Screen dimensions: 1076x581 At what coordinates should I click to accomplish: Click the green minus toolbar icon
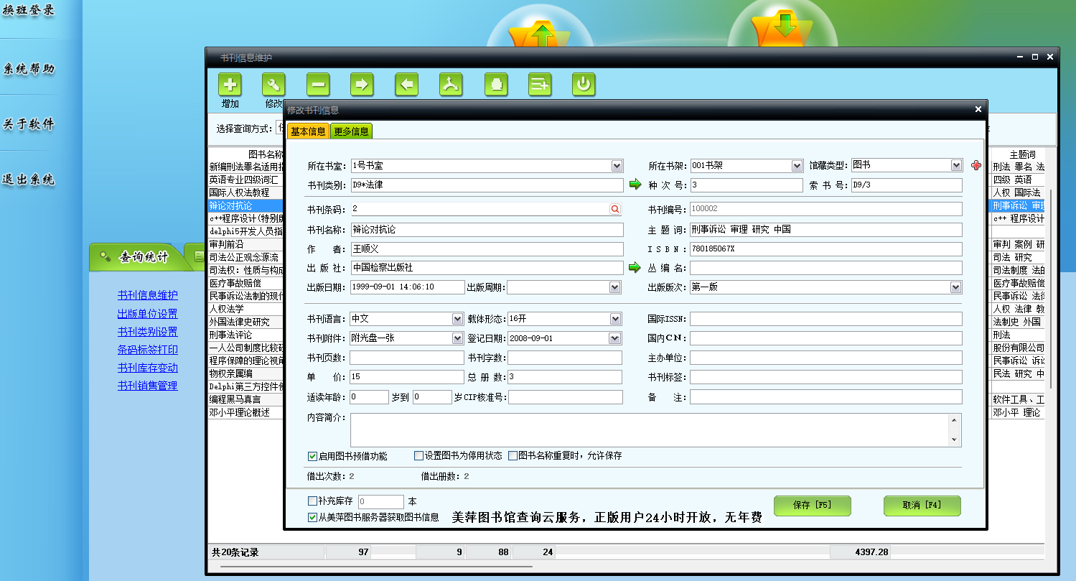pos(318,85)
